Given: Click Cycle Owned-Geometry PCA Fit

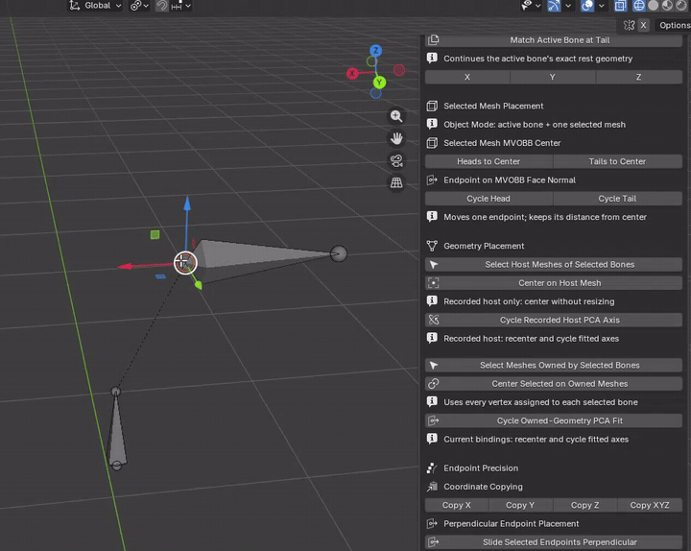Looking at the screenshot, I should (554, 420).
